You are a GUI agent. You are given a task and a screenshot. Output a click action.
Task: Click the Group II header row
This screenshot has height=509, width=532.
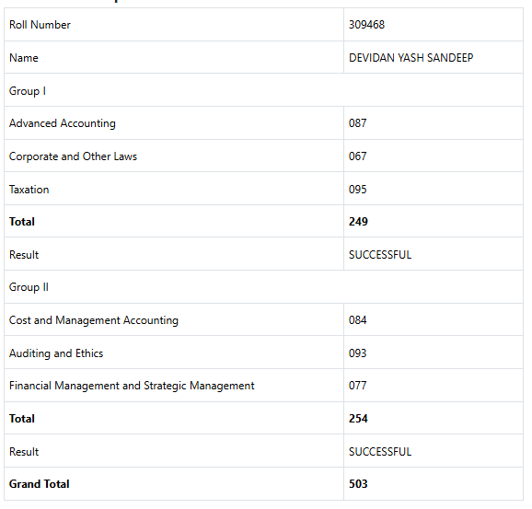click(263, 287)
